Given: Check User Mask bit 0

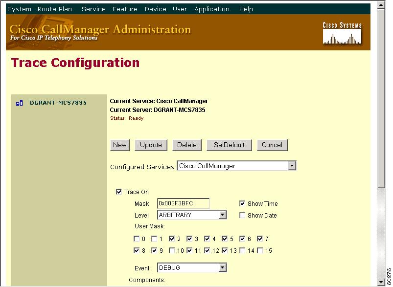Looking at the screenshot, I should click(x=137, y=239).
